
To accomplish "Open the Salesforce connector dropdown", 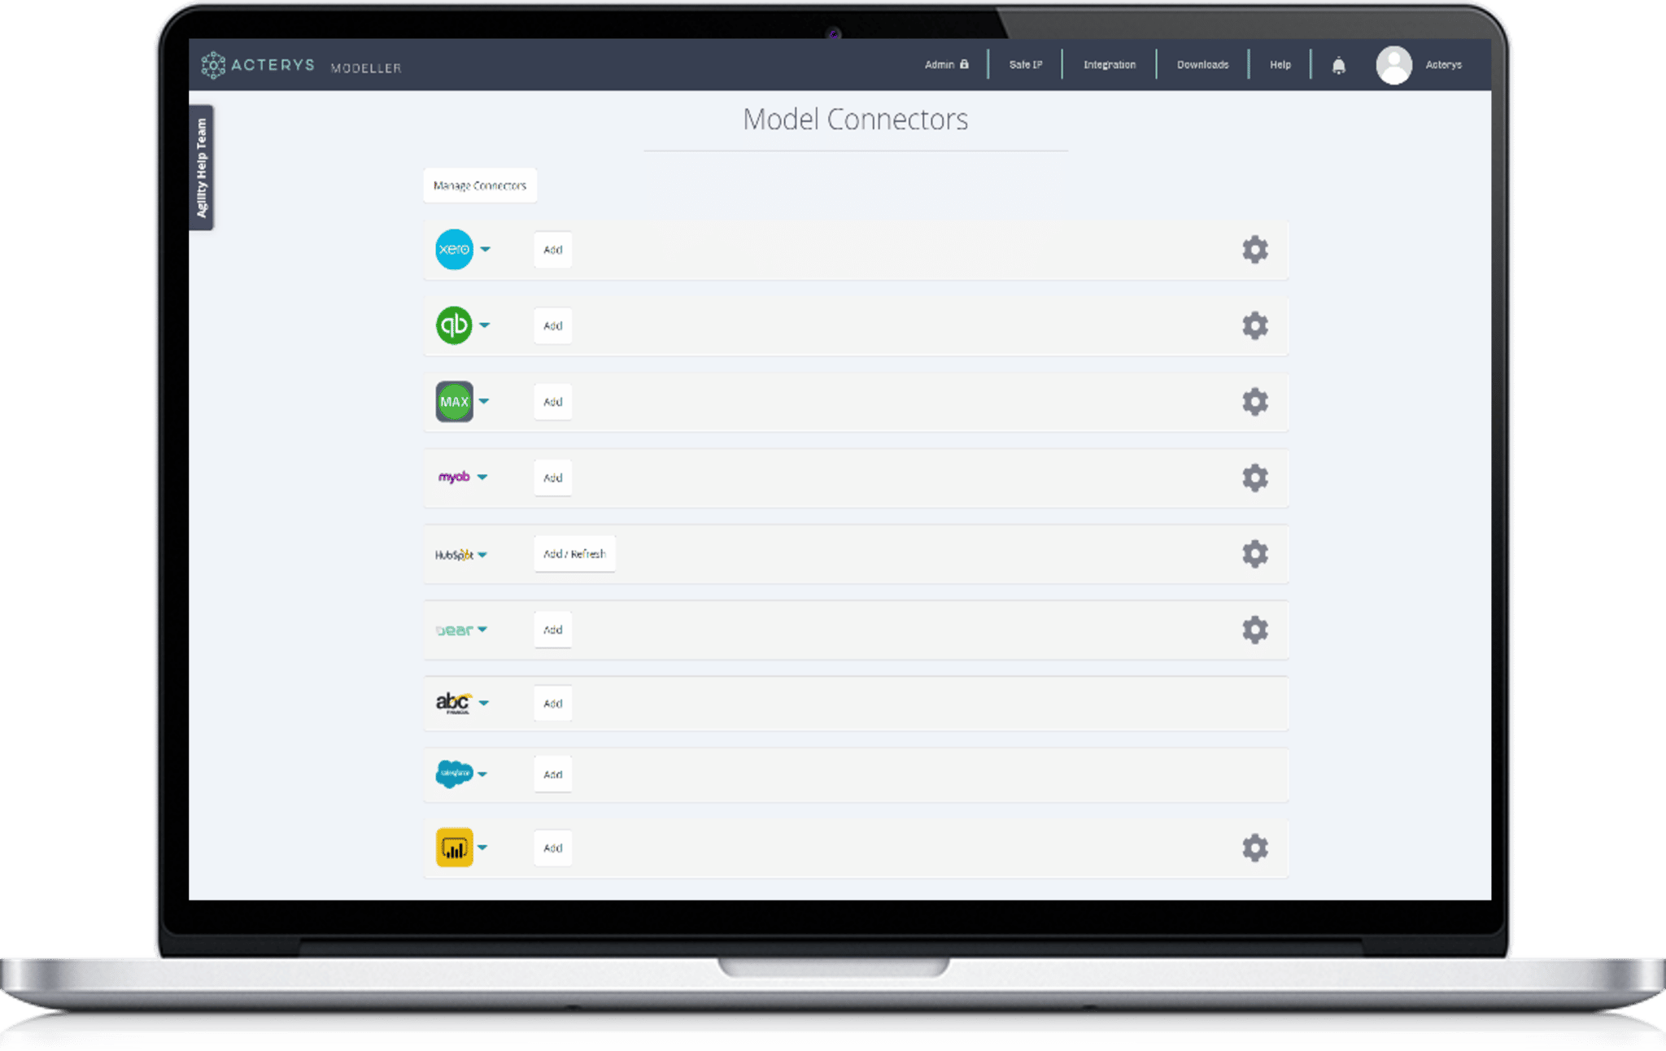I will coord(484,774).
